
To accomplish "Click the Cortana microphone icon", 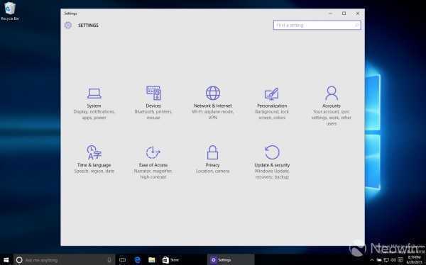I will point(109,260).
